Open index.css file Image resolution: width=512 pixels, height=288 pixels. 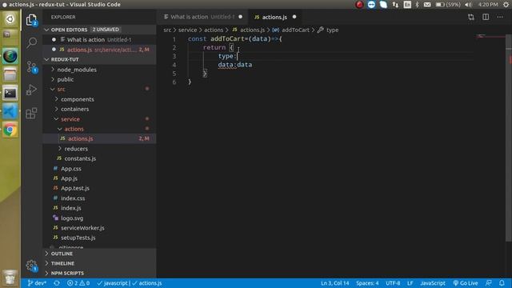99,198
